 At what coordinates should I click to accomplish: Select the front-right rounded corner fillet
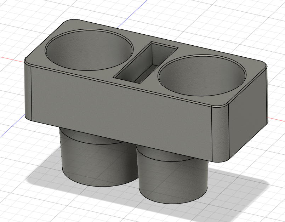pyautogui.click(x=220, y=133)
